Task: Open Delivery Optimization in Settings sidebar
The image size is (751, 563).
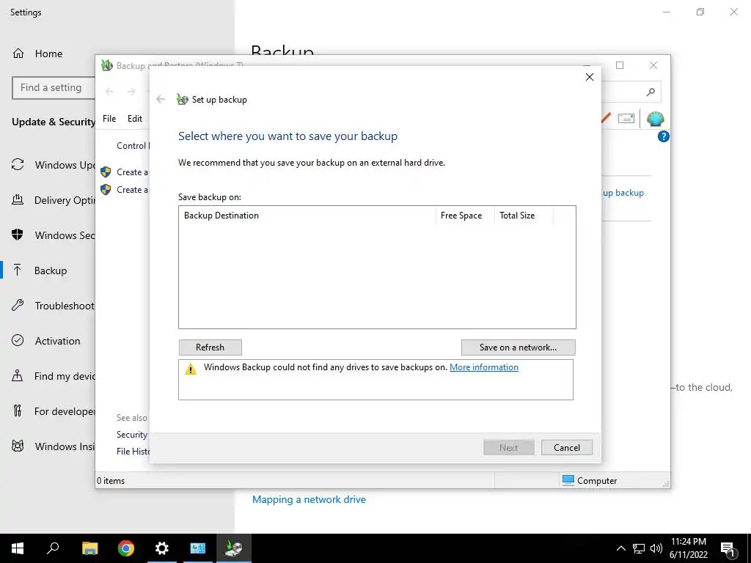Action: [x=54, y=200]
